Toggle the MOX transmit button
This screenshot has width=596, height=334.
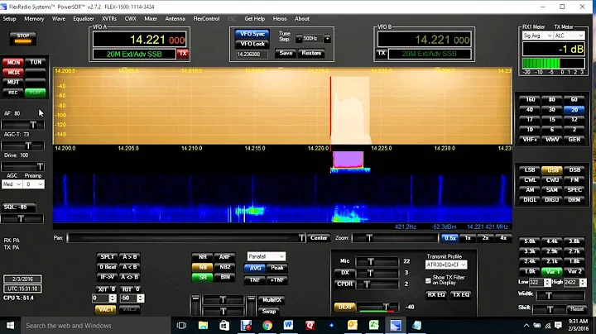[x=13, y=72]
